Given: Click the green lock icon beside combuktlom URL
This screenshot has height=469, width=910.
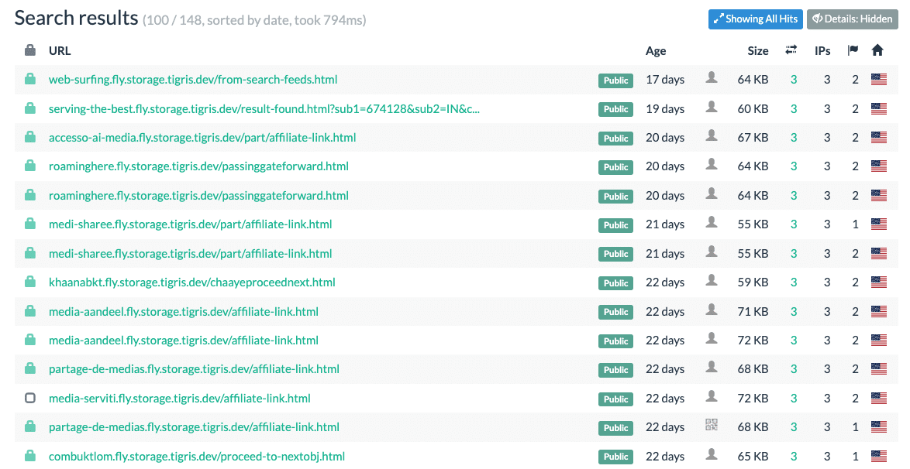Looking at the screenshot, I should tap(30, 456).
